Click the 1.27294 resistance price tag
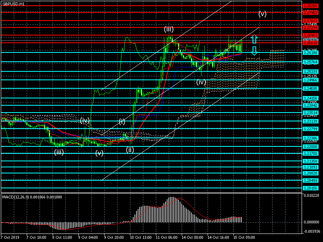This screenshot has height=242, width=323. click(x=310, y=27)
